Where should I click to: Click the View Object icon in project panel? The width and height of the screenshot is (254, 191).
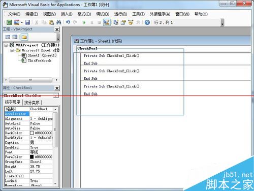pyautogui.click(x=15, y=37)
